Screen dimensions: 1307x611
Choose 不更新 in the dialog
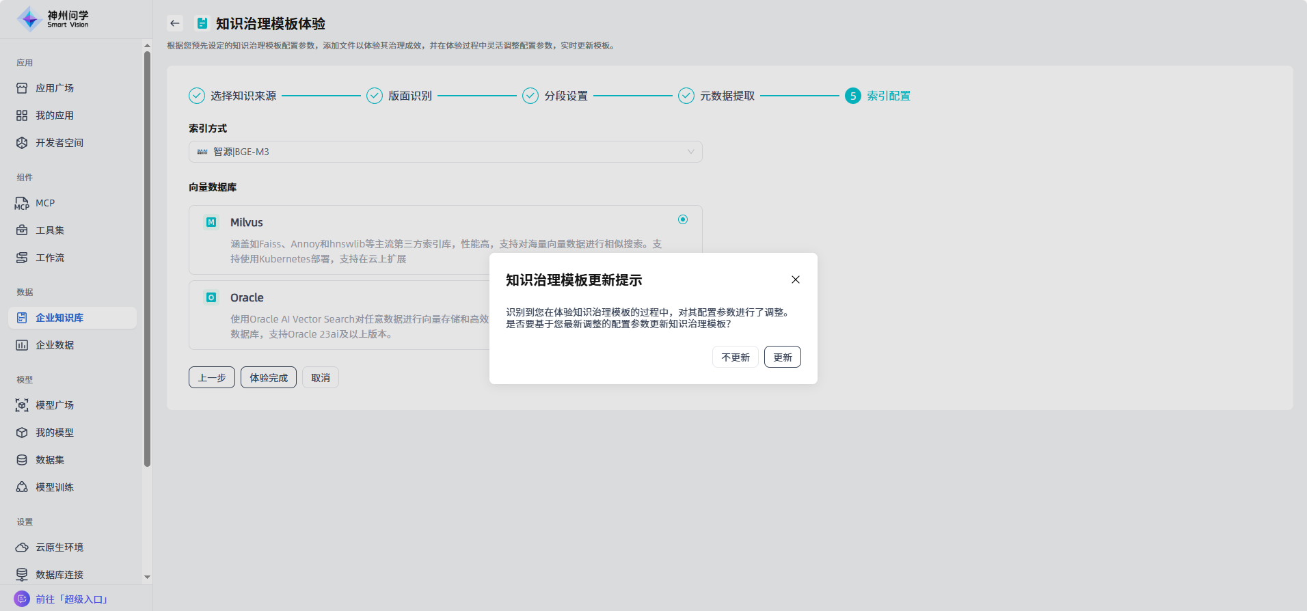click(x=735, y=357)
